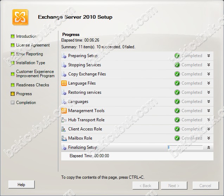Screen dimensions: 224x196
Task: Click the CTRL+C copy hint text
Action: (x=103, y=177)
